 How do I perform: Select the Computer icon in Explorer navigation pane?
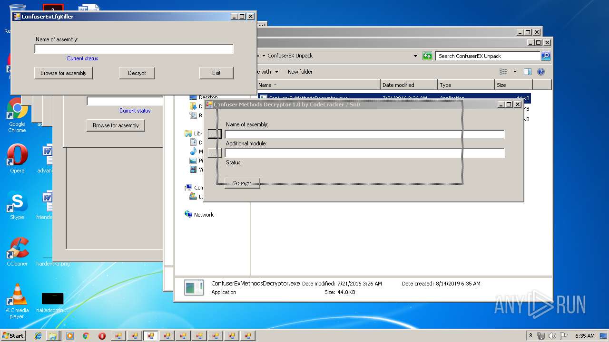pos(188,188)
